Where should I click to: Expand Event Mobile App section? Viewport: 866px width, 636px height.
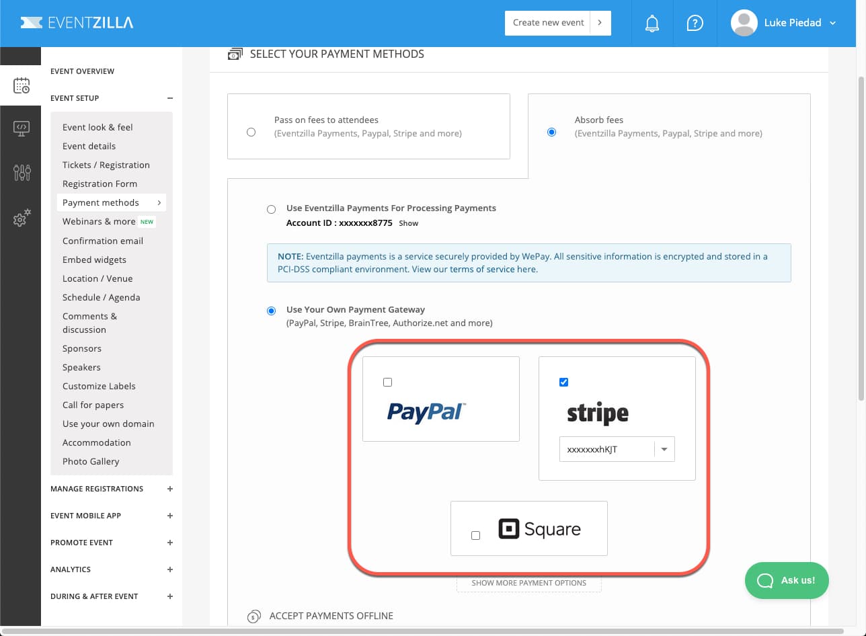click(x=170, y=516)
